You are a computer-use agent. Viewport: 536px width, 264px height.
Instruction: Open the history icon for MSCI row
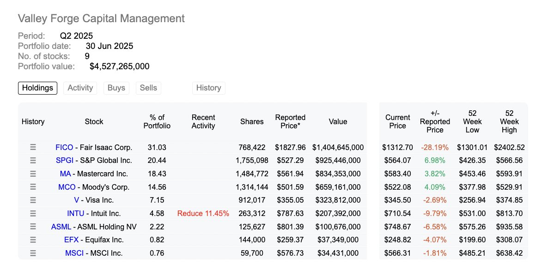[x=33, y=253]
